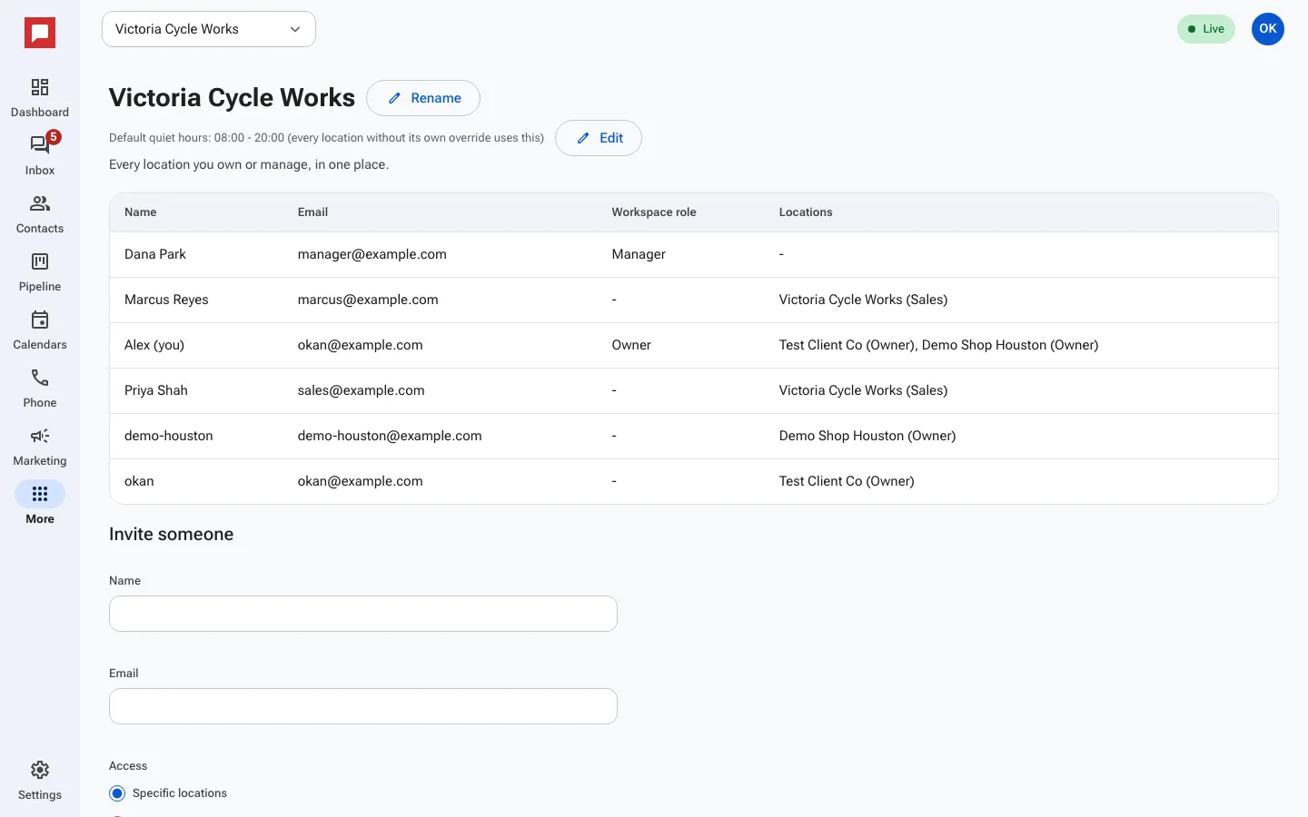Click the More apps grid icon
The width and height of the screenshot is (1308, 817).
40,494
